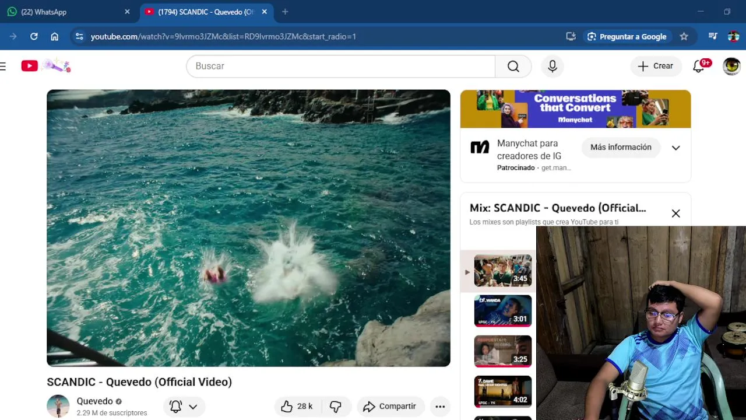
Task: Share the video via Compartir
Action: point(389,407)
